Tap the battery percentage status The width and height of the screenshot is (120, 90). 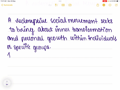[x=115, y=1]
